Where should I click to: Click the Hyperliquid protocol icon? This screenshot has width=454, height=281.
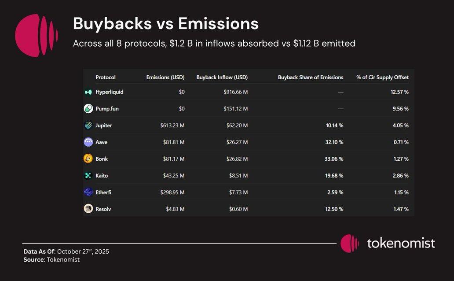pos(88,92)
